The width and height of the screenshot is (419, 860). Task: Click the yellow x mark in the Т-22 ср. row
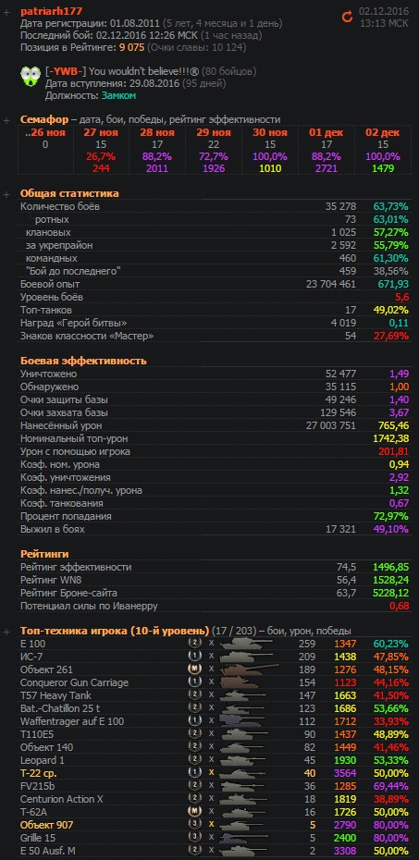point(211,773)
